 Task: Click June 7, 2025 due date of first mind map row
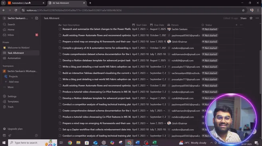pos(158,42)
